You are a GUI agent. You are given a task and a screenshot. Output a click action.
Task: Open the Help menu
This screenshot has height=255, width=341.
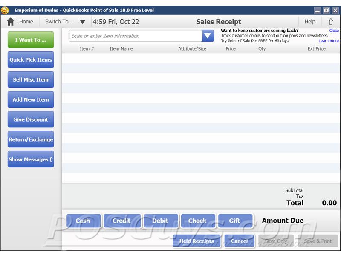tap(310, 22)
